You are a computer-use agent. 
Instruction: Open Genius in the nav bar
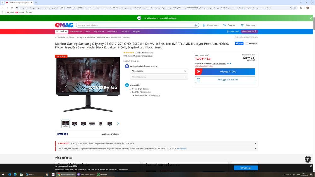(88, 31)
